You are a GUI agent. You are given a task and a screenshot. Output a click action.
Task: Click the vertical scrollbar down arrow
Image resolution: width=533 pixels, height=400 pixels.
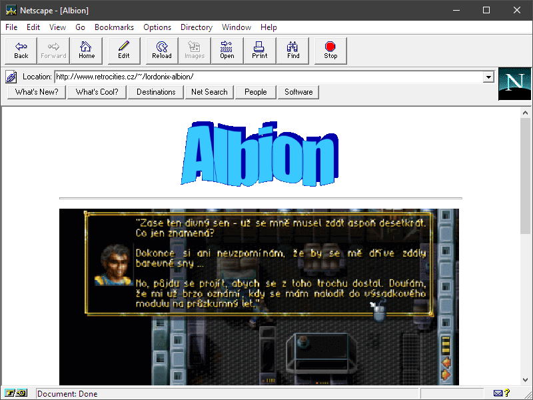pyautogui.click(x=526, y=379)
